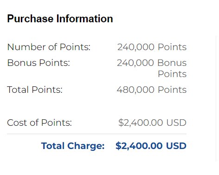Select the Total Charge label

click(73, 146)
